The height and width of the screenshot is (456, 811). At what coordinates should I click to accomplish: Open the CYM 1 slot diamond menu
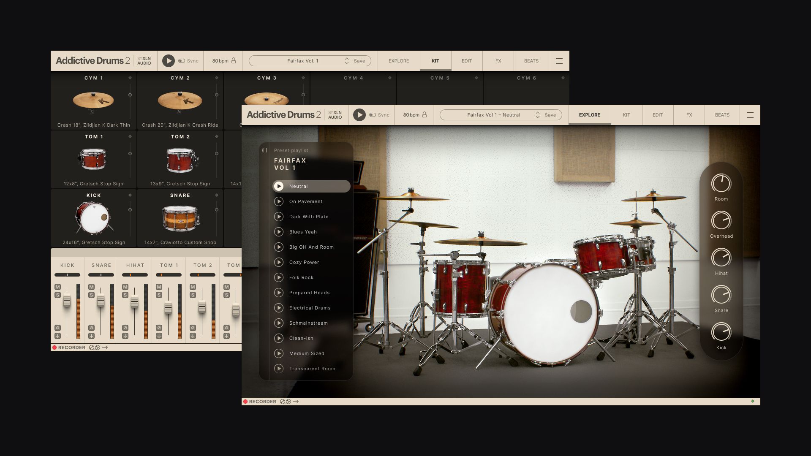(130, 78)
